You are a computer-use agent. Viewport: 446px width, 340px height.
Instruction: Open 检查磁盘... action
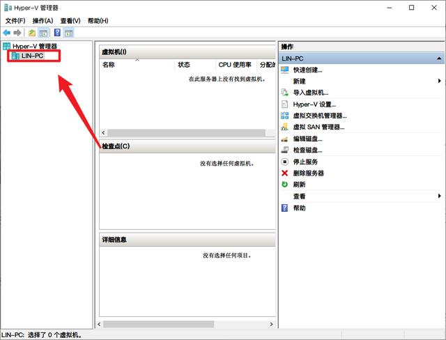[307, 150]
